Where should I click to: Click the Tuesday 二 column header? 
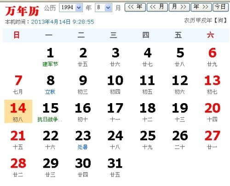point(81,35)
